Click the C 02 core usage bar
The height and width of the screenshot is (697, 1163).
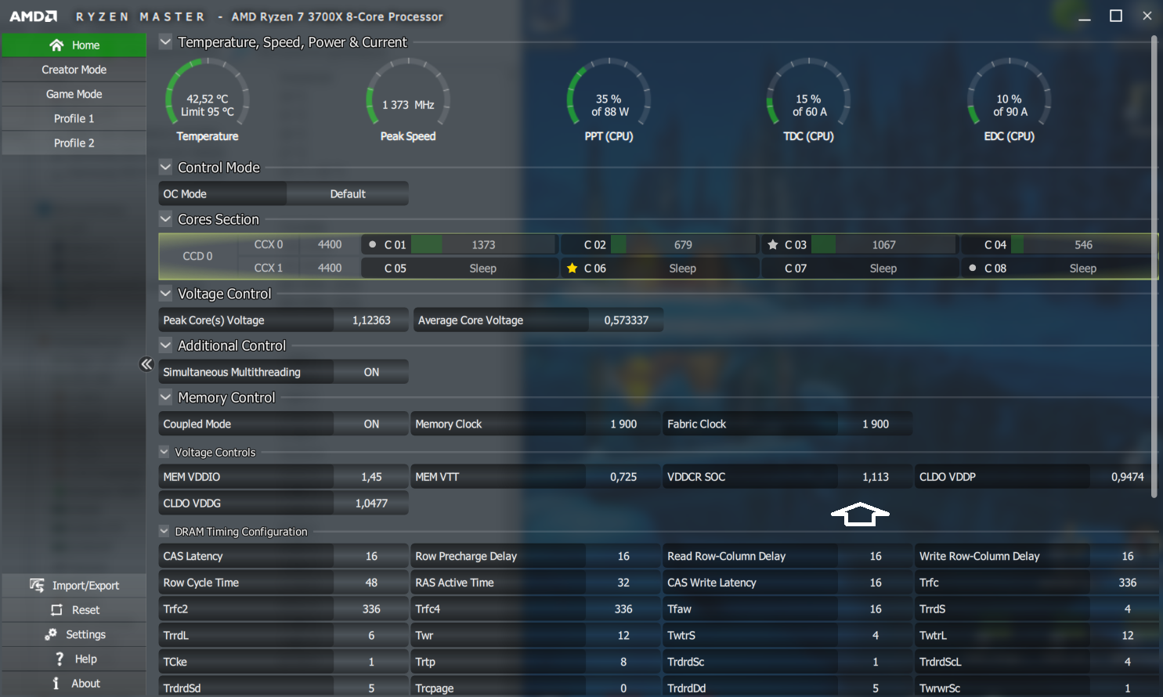pyautogui.click(x=683, y=244)
